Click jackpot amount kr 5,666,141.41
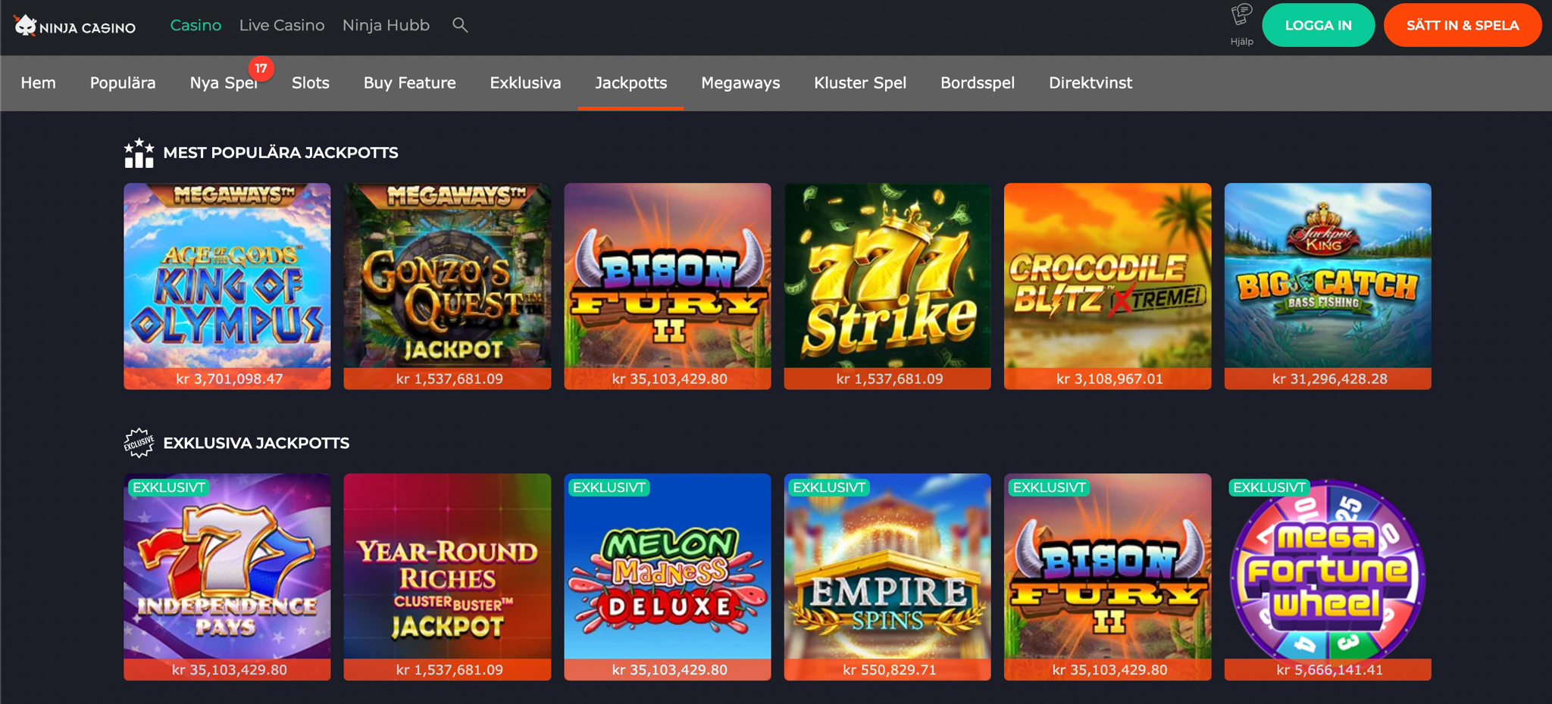The image size is (1552, 704). (1330, 670)
